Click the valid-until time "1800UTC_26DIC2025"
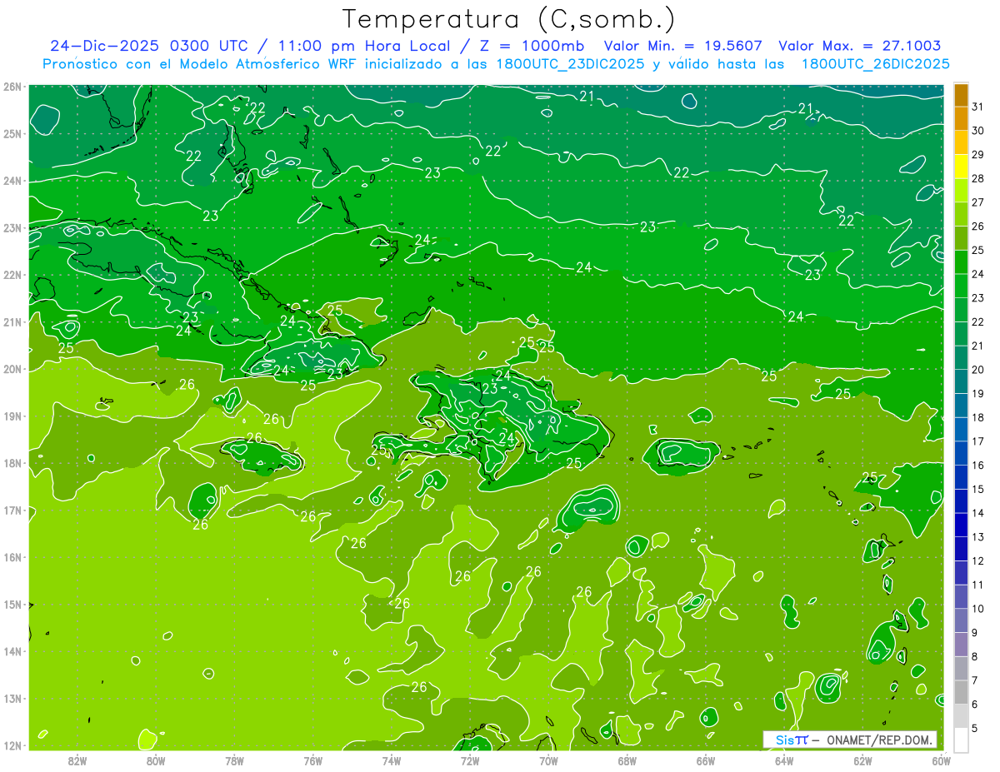Viewport: 1000px width, 772px height. click(875, 64)
